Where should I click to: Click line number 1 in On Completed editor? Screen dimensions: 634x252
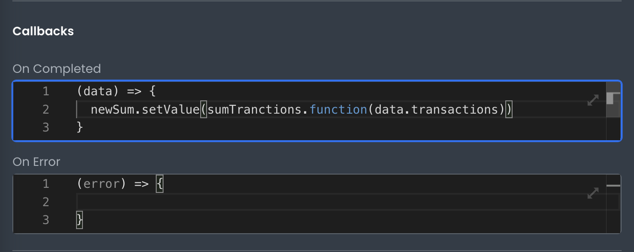coord(45,91)
